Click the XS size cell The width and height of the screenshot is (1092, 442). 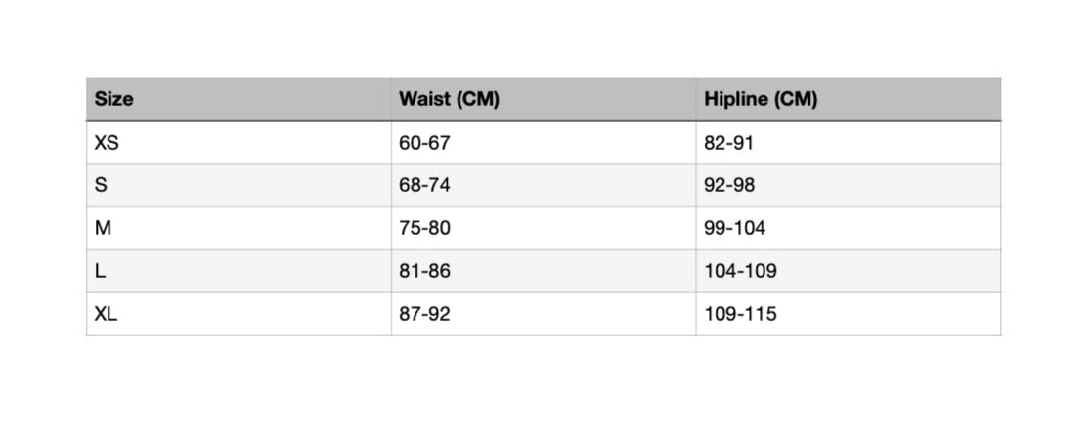point(107,143)
